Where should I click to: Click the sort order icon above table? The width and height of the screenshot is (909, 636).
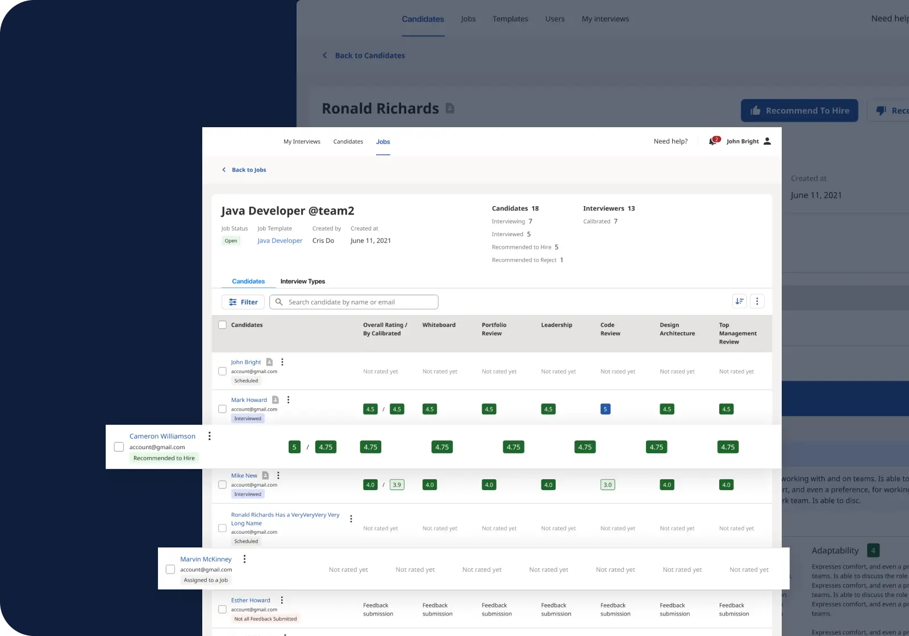[739, 302]
